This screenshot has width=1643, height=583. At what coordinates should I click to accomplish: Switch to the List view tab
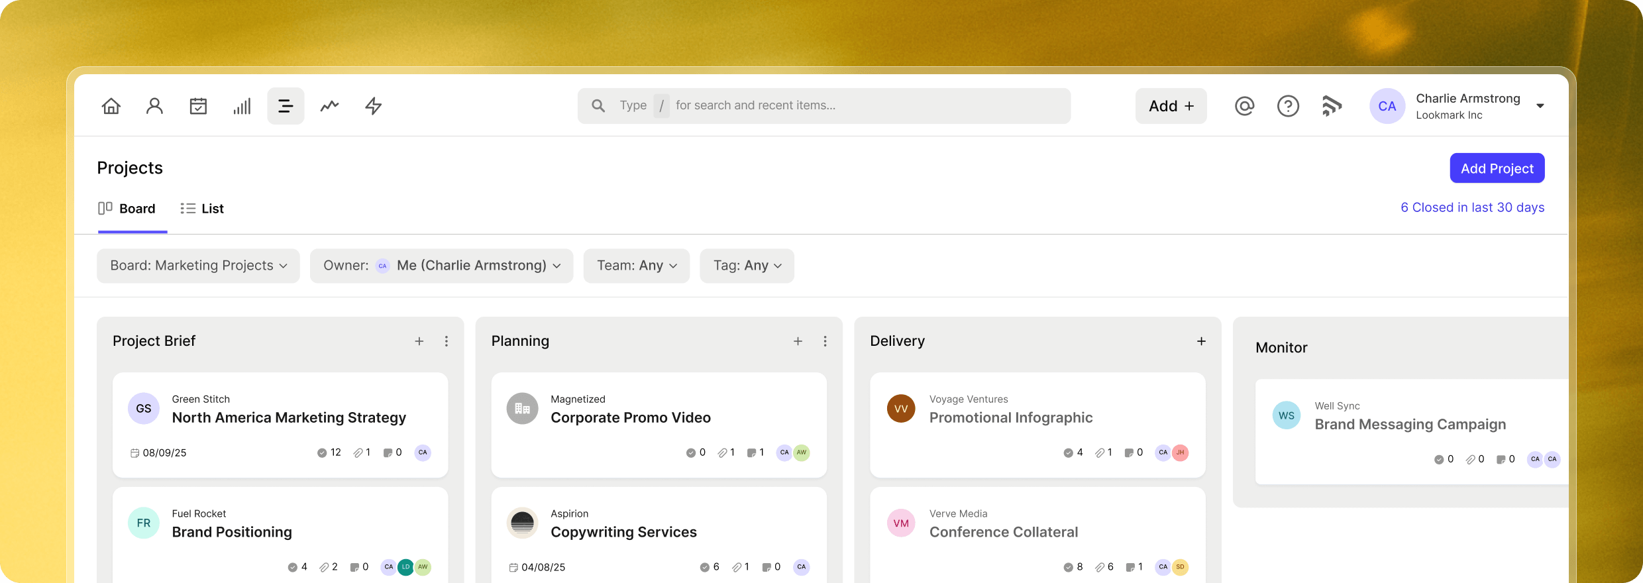click(202, 209)
